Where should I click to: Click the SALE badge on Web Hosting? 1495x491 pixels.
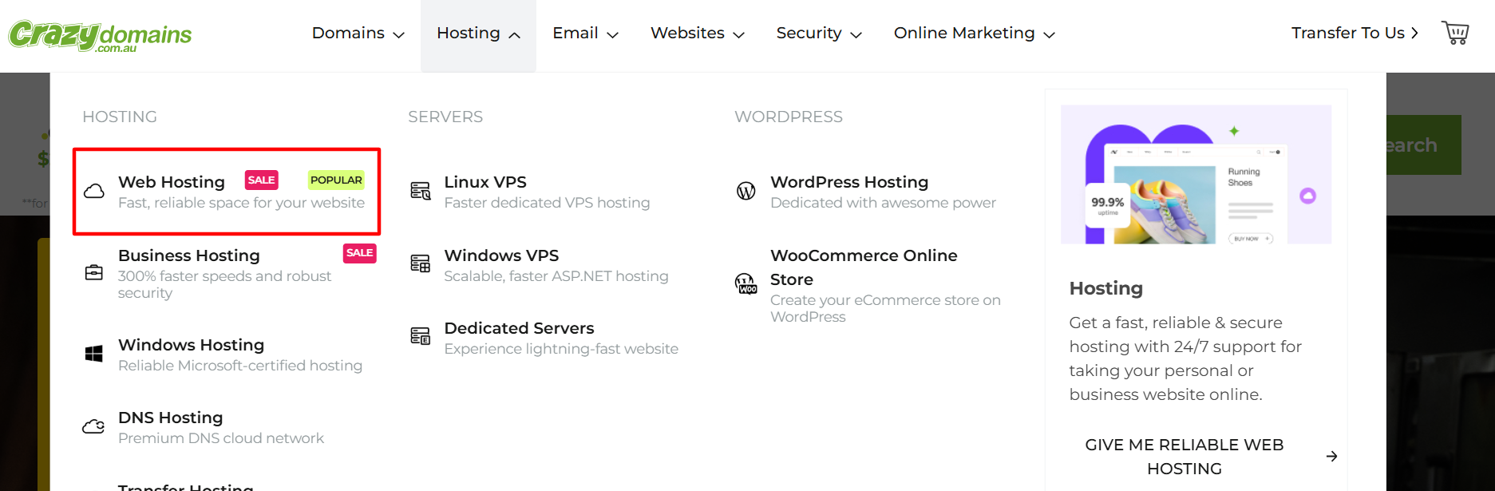click(261, 180)
